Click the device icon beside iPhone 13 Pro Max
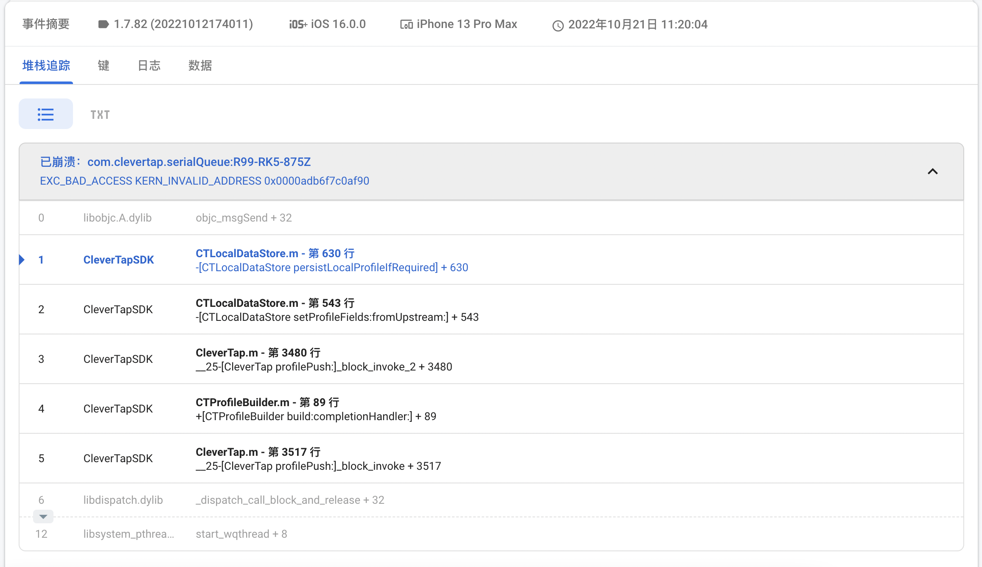This screenshot has height=567, width=982. [406, 25]
